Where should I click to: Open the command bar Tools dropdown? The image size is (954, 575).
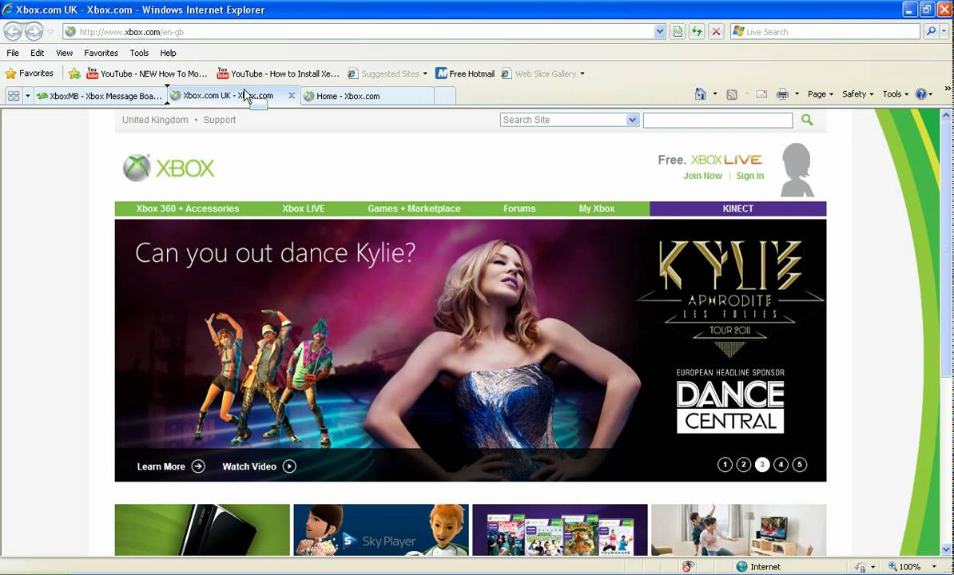[x=896, y=94]
